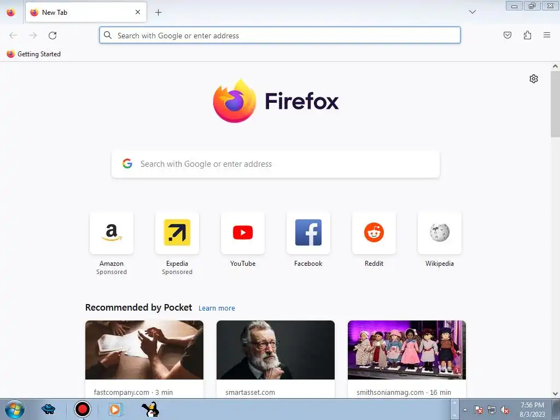Click the fastcompany.com · 3 min label
The image size is (560, 420).
click(133, 392)
